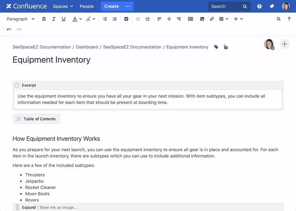Open the Dashboard breadcrumb link
The height and width of the screenshot is (211, 296).
click(x=87, y=47)
